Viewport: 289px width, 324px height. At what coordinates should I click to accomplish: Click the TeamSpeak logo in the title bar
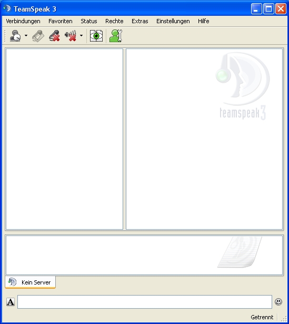click(x=7, y=8)
